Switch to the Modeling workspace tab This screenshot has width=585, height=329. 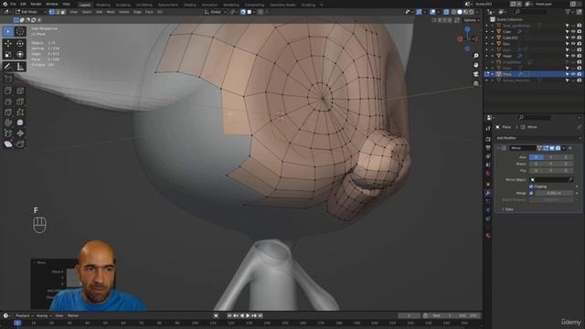coord(103,5)
